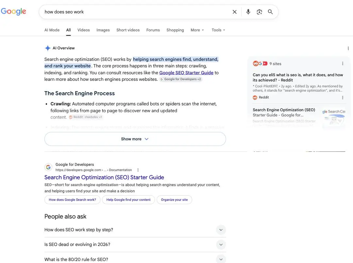353x263 pixels.
Task: Expand 'Is SEO dead or evolving in 2026?'
Action: pyautogui.click(x=135, y=245)
